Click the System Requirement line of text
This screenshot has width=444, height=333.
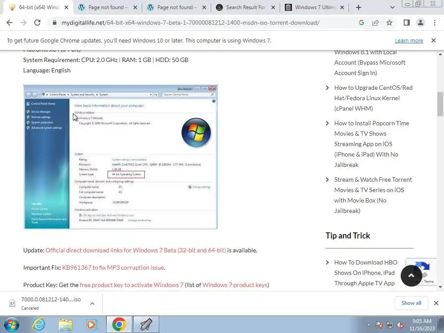(106, 60)
